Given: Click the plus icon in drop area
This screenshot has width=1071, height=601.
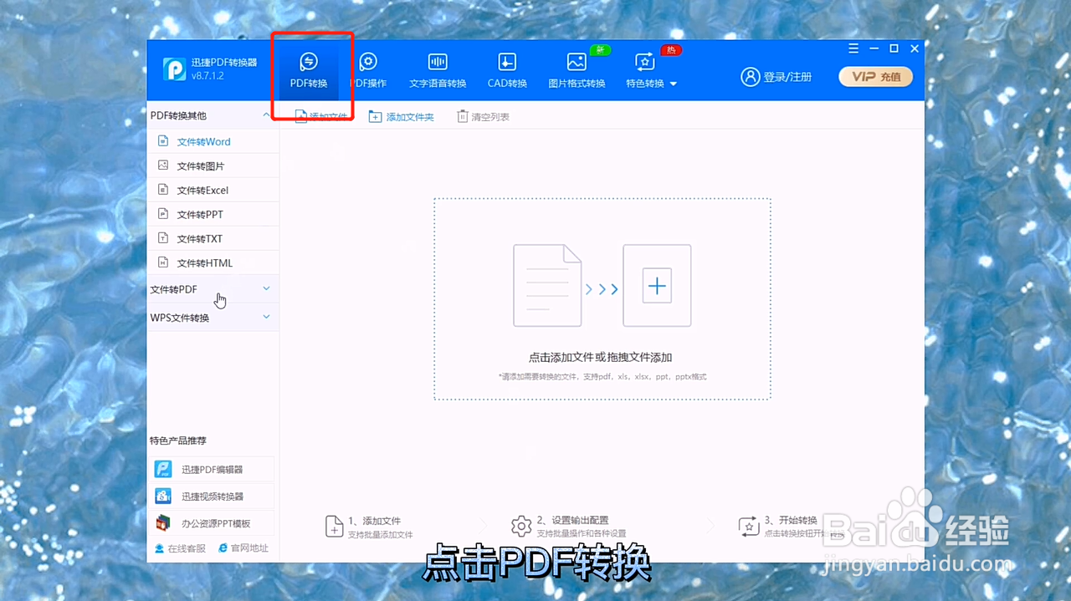Looking at the screenshot, I should (x=657, y=286).
